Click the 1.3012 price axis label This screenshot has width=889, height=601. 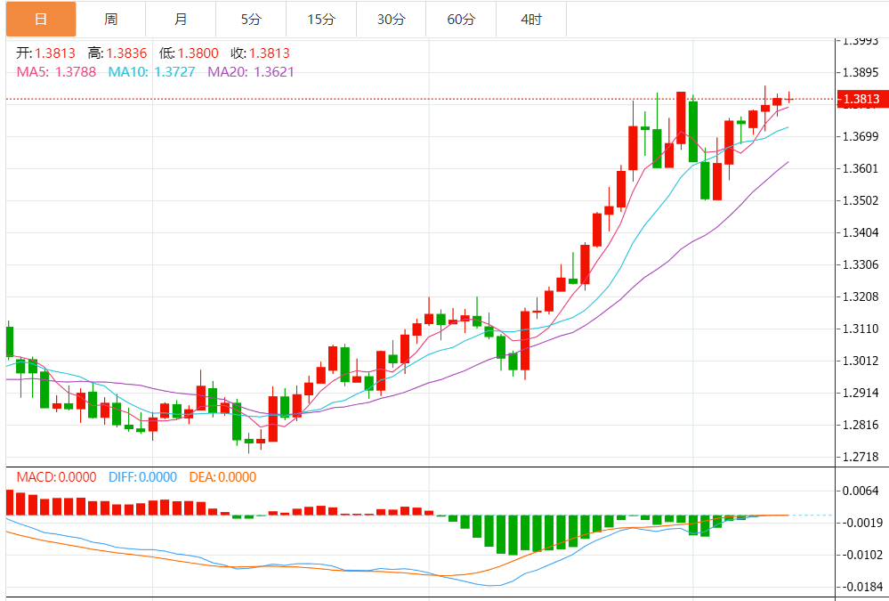pyautogui.click(x=861, y=361)
